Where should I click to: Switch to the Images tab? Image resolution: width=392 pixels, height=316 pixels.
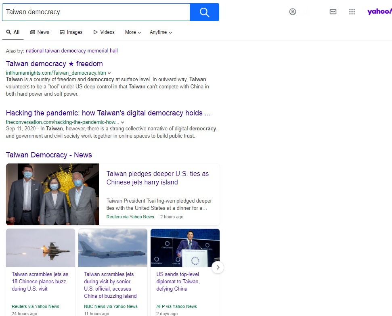point(71,32)
